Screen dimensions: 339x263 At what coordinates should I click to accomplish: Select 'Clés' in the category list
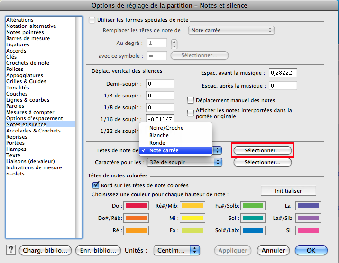(x=11, y=57)
